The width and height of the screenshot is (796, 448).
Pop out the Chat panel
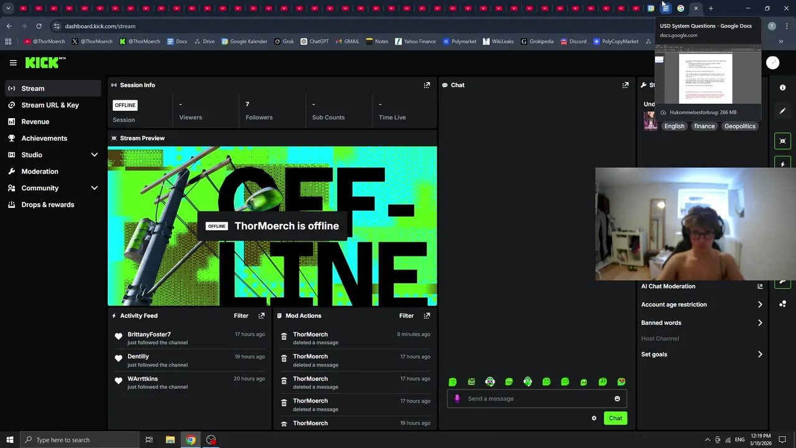tap(625, 85)
